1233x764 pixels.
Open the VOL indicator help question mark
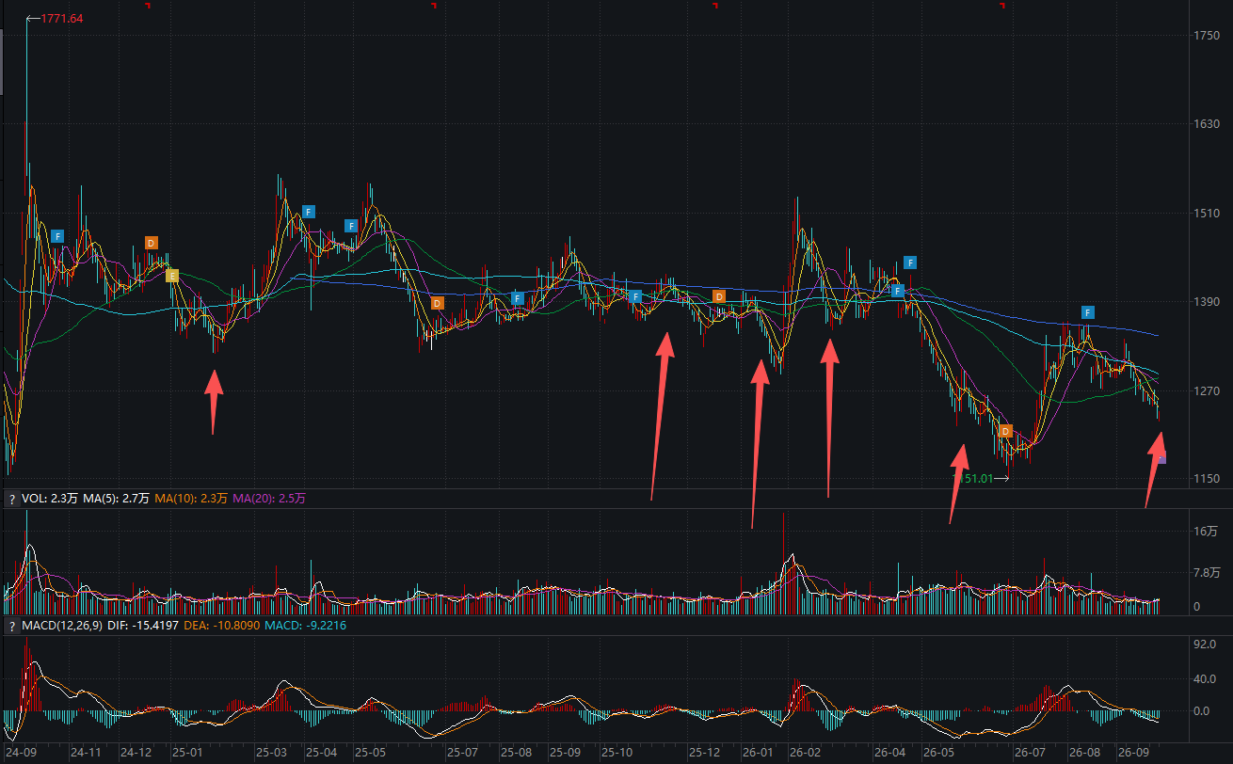pos(12,499)
